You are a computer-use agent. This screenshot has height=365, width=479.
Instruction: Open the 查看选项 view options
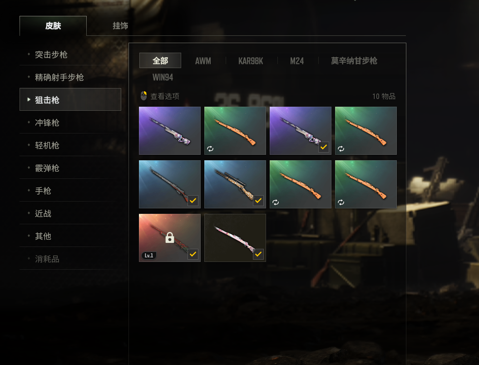(165, 96)
